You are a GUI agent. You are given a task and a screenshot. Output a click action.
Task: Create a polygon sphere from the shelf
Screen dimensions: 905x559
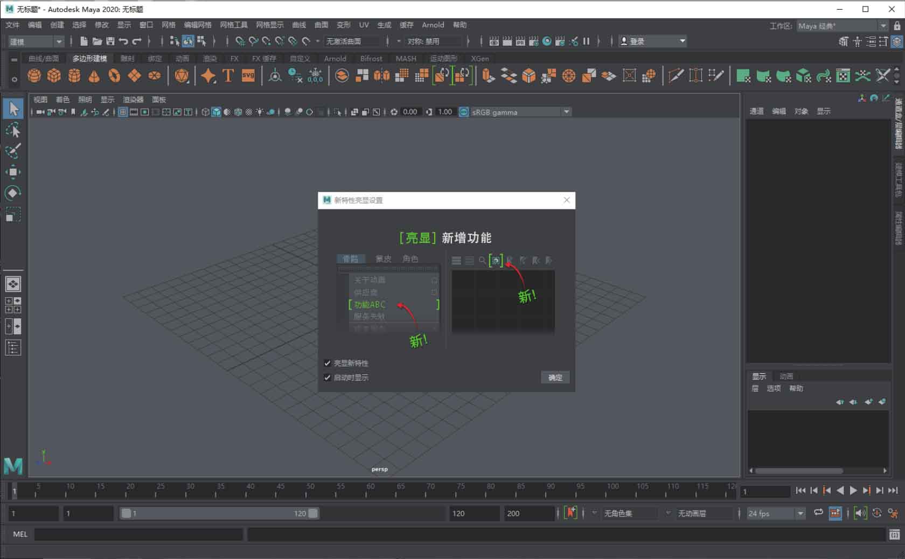pyautogui.click(x=34, y=76)
